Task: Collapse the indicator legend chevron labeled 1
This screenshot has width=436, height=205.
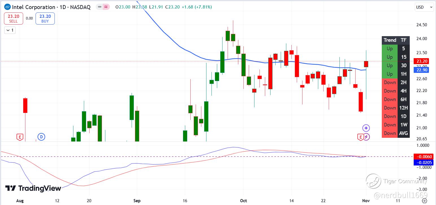Action: (10, 30)
